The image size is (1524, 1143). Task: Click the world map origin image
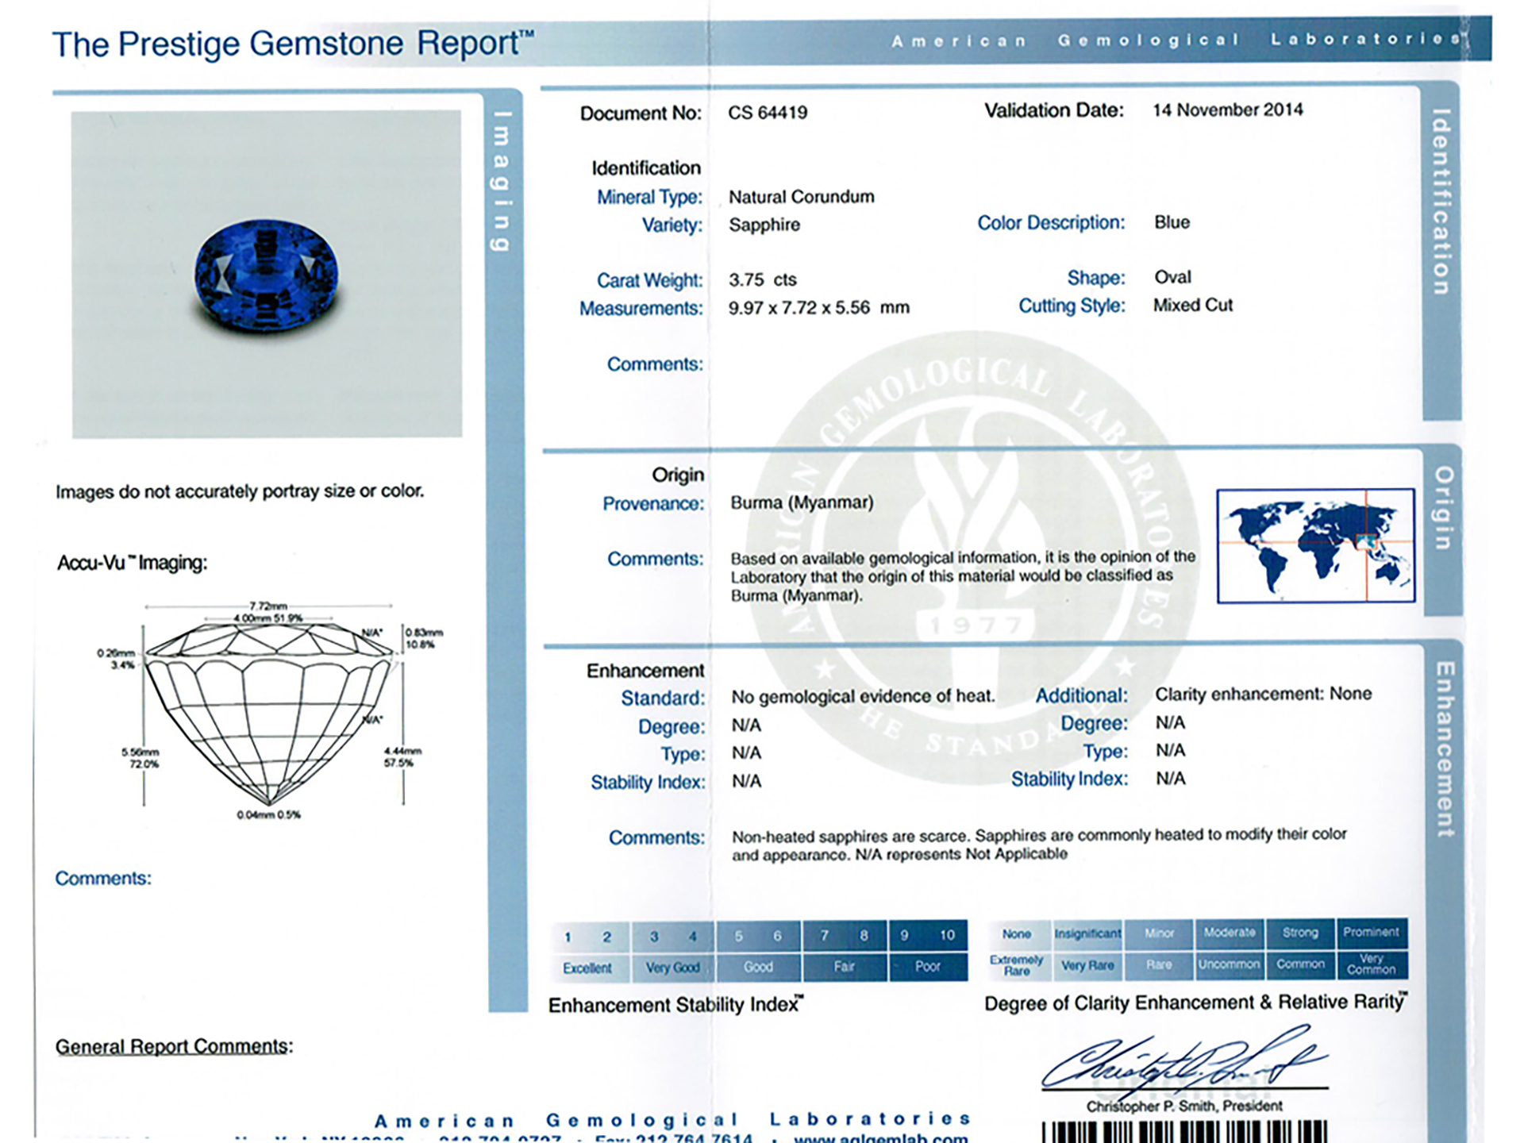pos(1315,545)
